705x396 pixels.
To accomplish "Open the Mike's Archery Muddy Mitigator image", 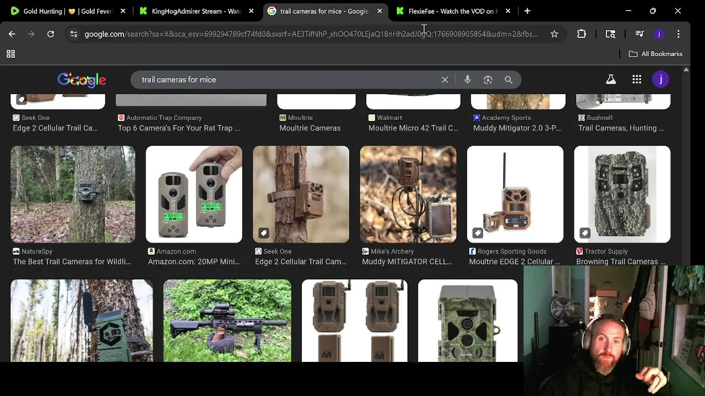I will point(408,194).
